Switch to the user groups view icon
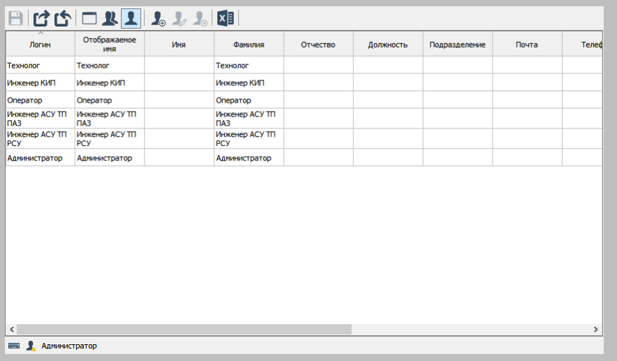This screenshot has height=361, width=617. click(x=110, y=18)
